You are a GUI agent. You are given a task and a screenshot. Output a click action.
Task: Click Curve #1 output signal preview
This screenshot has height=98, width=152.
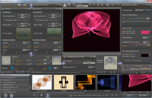pos(23,33)
